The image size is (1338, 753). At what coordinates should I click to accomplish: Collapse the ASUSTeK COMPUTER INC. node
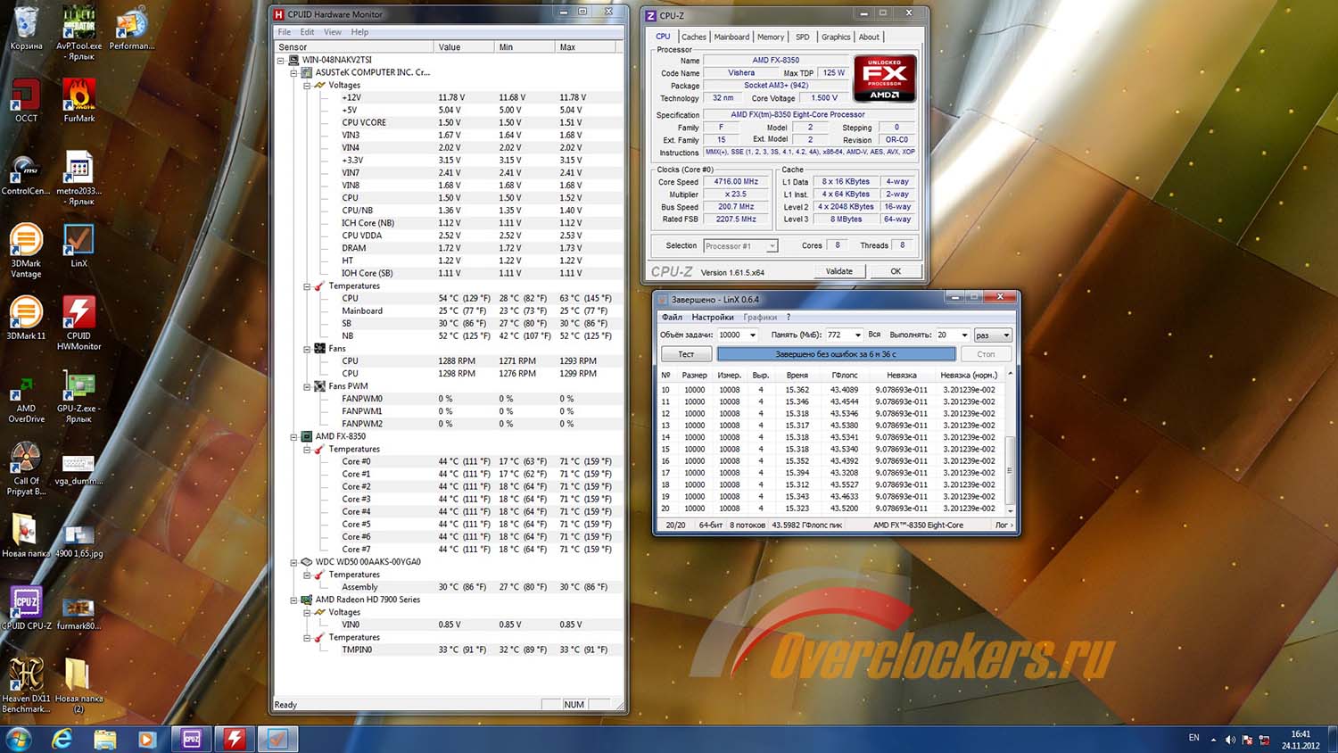(293, 73)
